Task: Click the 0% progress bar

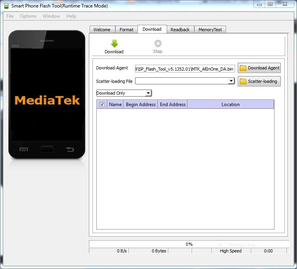Action: pyautogui.click(x=189, y=244)
